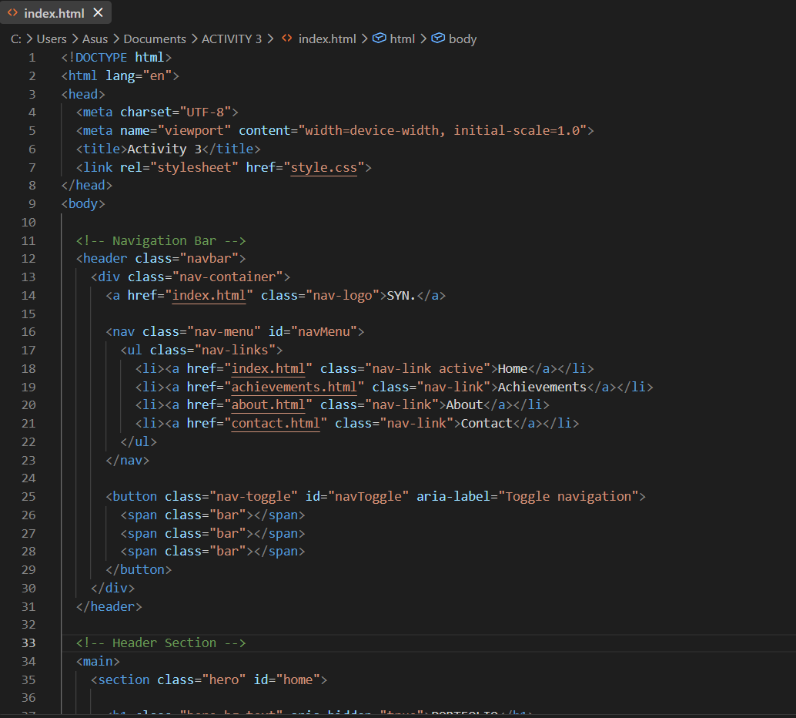796x718 pixels.
Task: Open the Asus breadcrumb folder
Action: coord(95,39)
